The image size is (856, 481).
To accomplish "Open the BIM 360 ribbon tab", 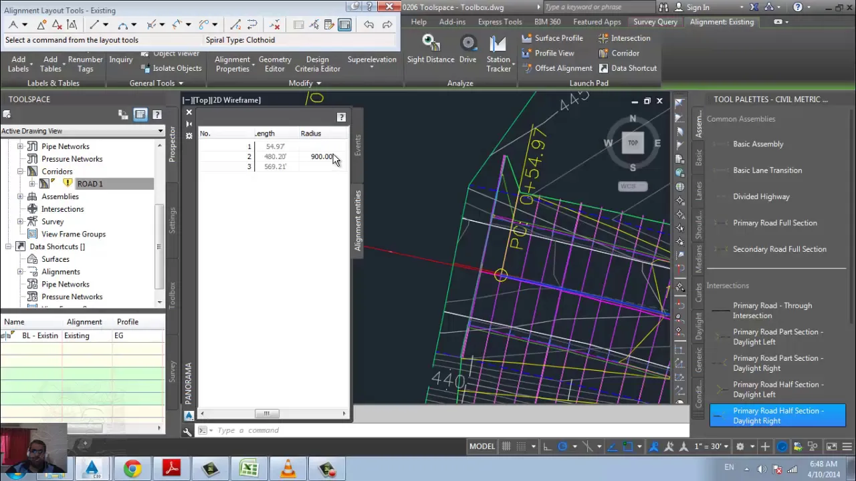I will pos(548,22).
